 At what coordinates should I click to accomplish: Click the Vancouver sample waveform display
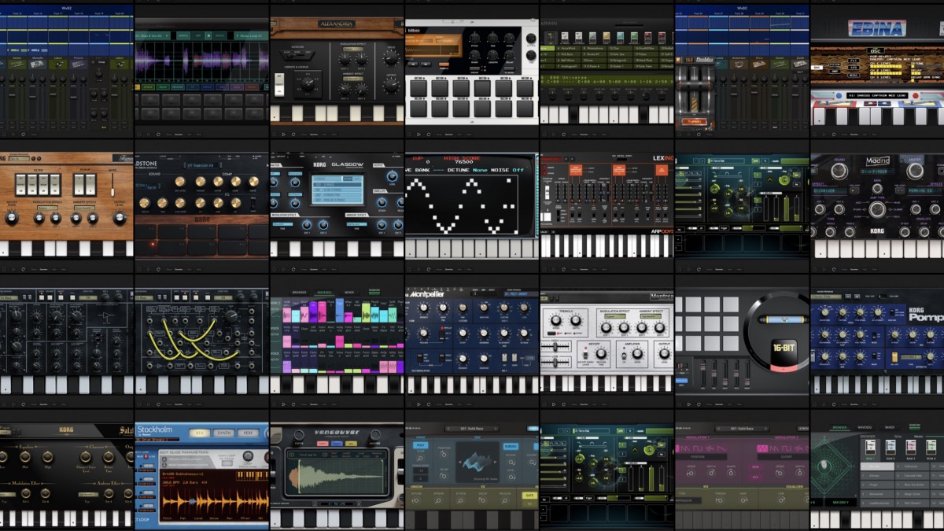(337, 474)
